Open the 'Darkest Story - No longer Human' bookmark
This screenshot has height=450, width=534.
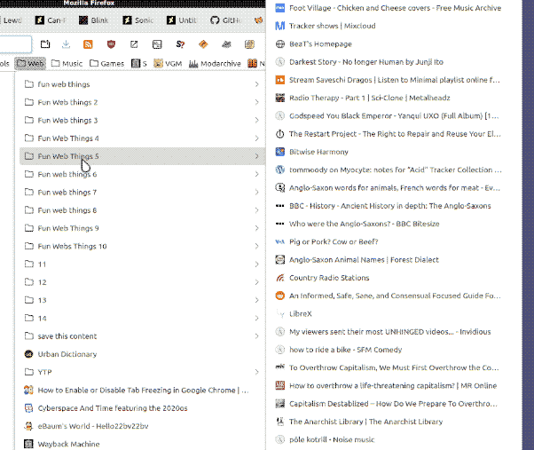394,62
